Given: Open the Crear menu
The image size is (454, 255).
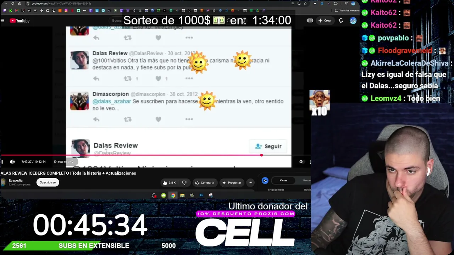Looking at the screenshot, I should tap(325, 21).
